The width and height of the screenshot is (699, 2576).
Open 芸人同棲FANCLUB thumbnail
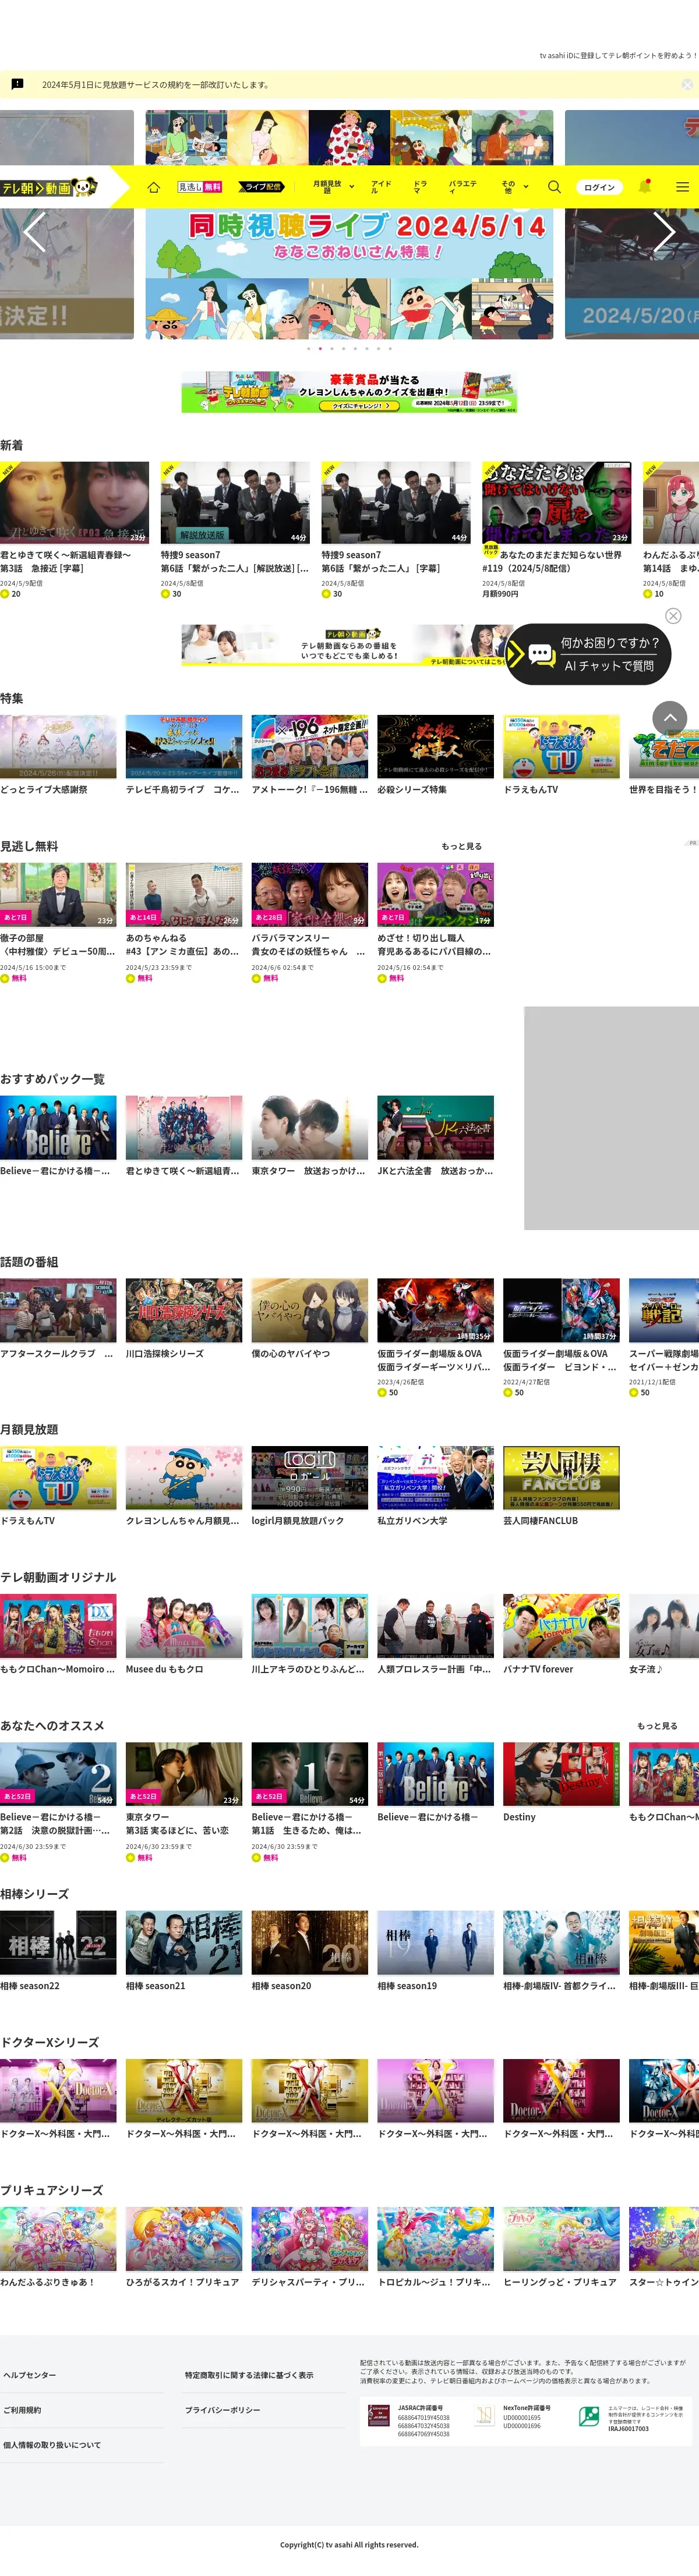point(561,1477)
